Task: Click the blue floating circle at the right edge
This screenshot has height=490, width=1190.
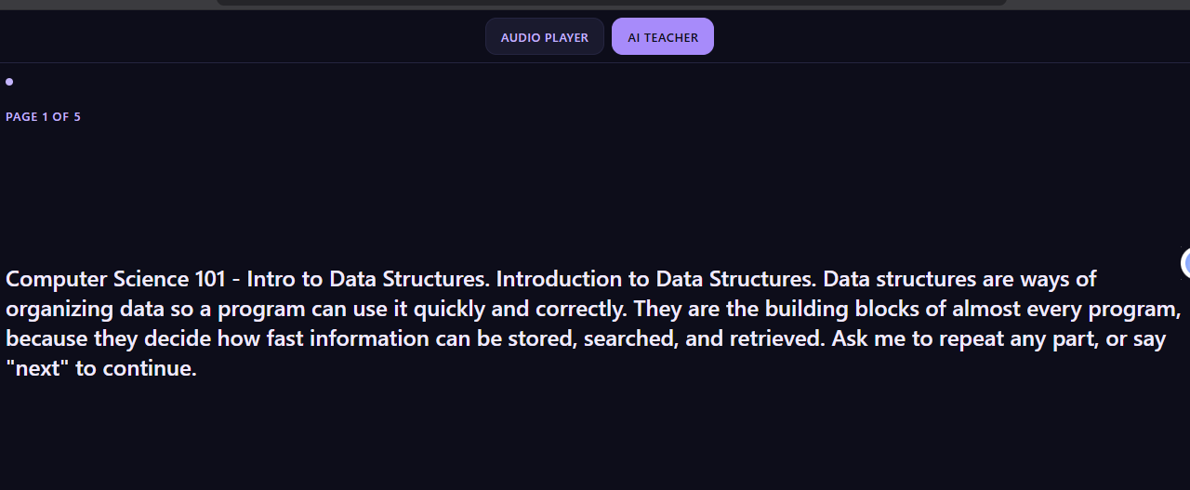Action: click(1186, 264)
